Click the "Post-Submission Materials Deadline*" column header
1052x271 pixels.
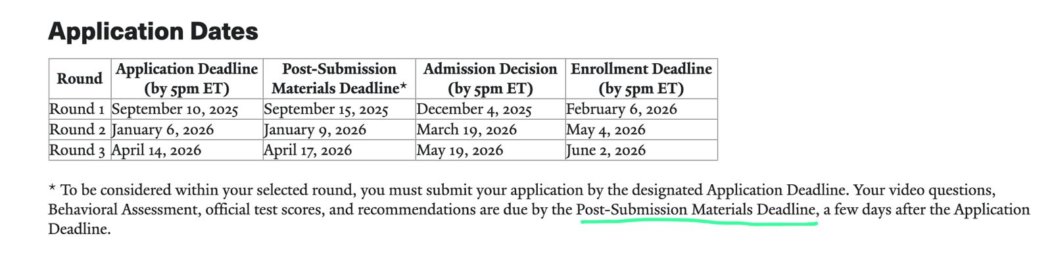pyautogui.click(x=339, y=78)
